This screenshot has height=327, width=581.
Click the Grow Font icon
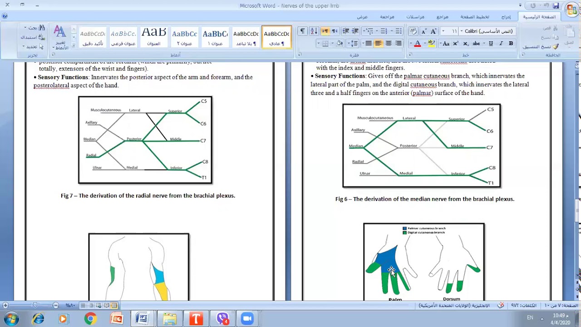[433, 31]
